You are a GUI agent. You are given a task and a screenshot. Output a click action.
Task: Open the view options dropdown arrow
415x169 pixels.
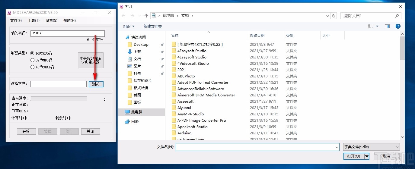[377, 27]
